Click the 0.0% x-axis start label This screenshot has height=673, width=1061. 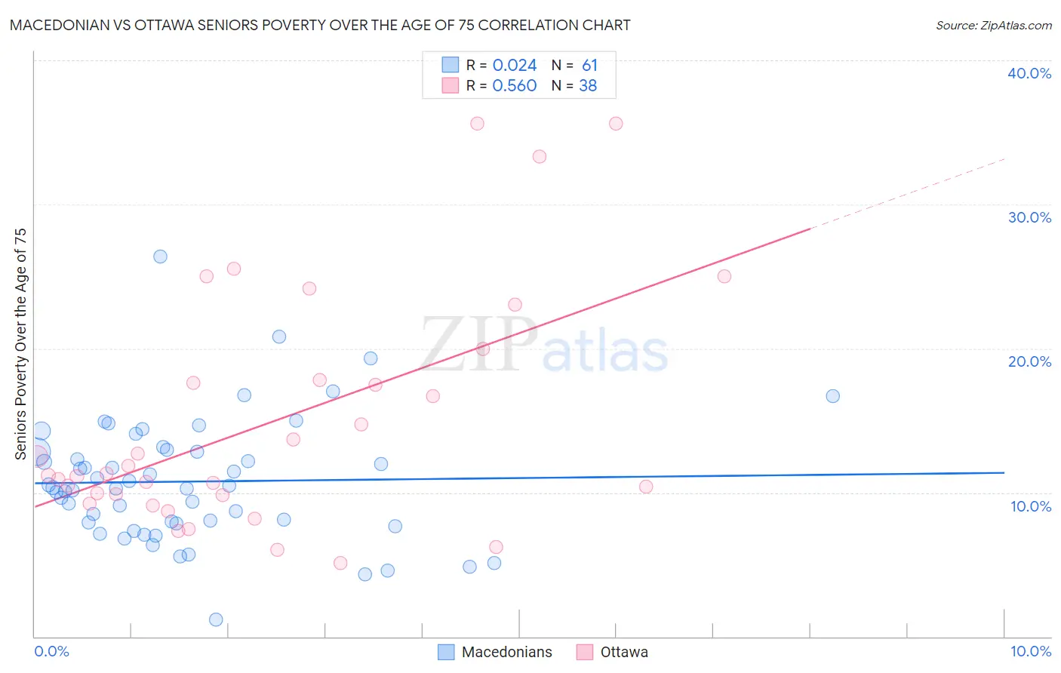click(x=51, y=651)
